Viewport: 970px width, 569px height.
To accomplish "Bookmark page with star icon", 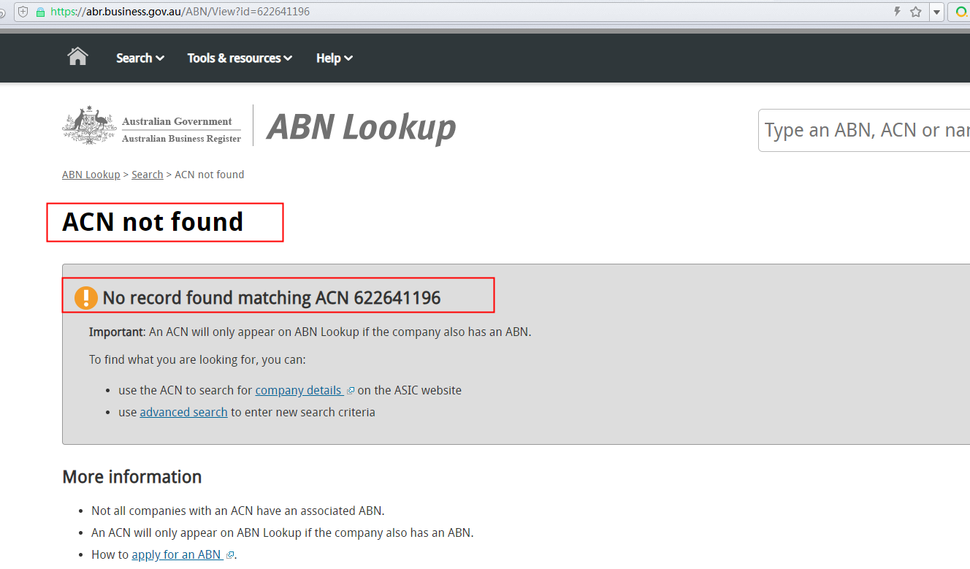I will click(916, 12).
